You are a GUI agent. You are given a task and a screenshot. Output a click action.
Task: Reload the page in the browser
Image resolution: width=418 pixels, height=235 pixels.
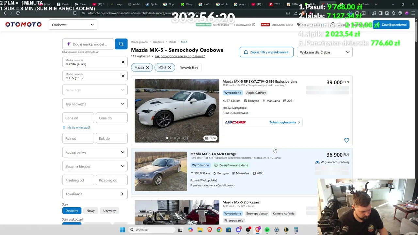click(x=18, y=13)
